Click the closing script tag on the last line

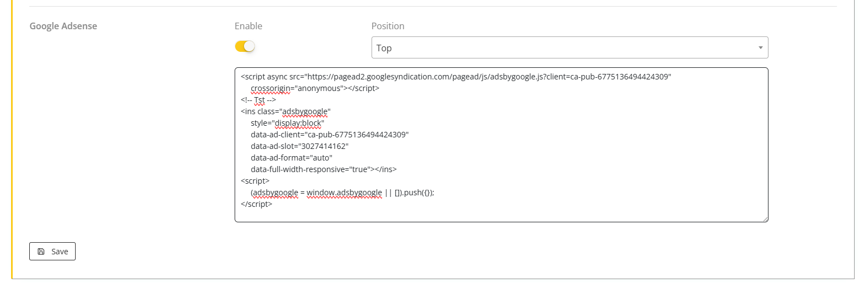coord(257,204)
